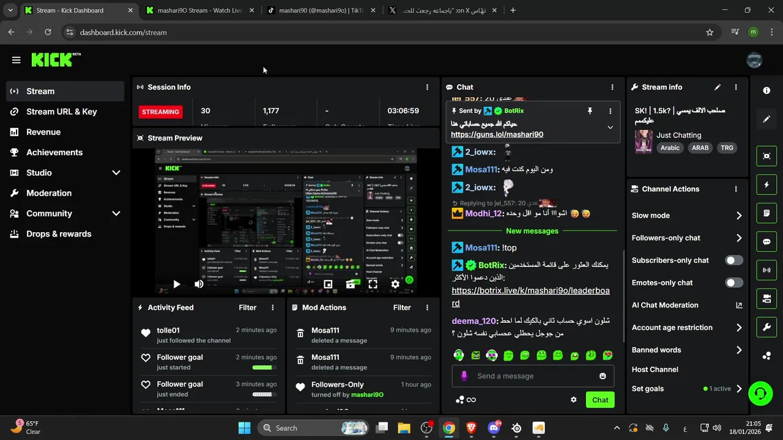The height and width of the screenshot is (440, 783).
Task: Enable Subscribers-only chat toggle
Action: (734, 260)
